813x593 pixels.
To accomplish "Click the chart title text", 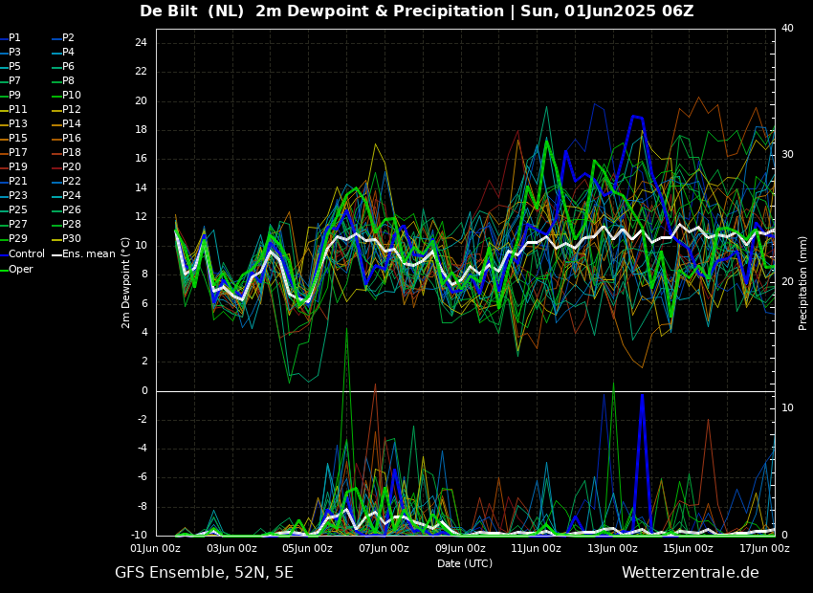I will coord(417,11).
